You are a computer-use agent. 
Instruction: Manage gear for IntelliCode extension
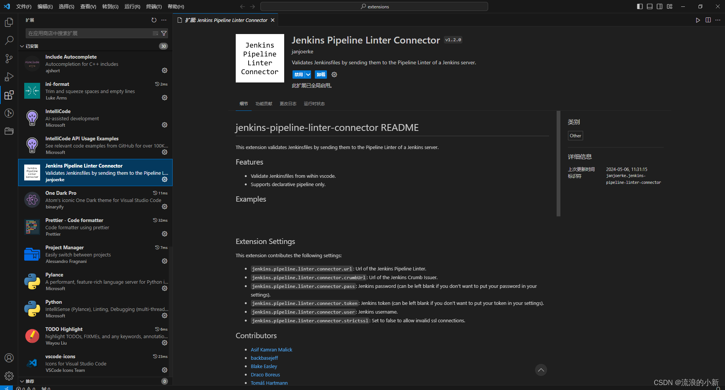pyautogui.click(x=165, y=125)
